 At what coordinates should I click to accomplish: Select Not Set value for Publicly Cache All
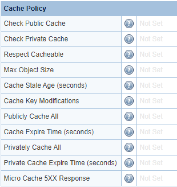click(151, 116)
